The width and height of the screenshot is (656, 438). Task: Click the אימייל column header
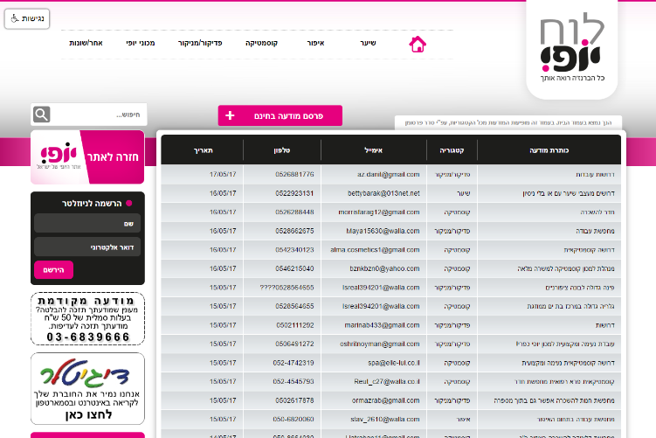(x=374, y=150)
